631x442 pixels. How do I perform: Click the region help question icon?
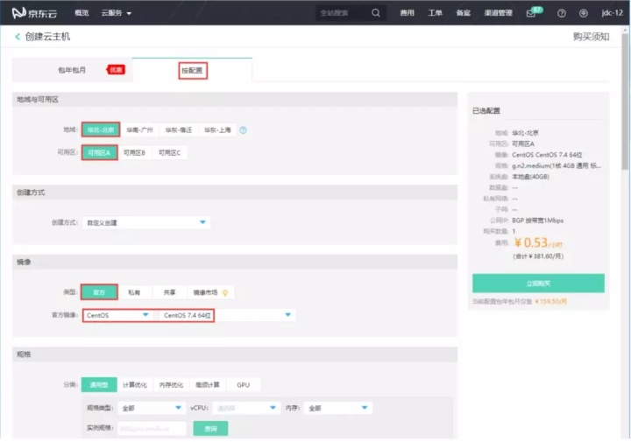coord(243,130)
